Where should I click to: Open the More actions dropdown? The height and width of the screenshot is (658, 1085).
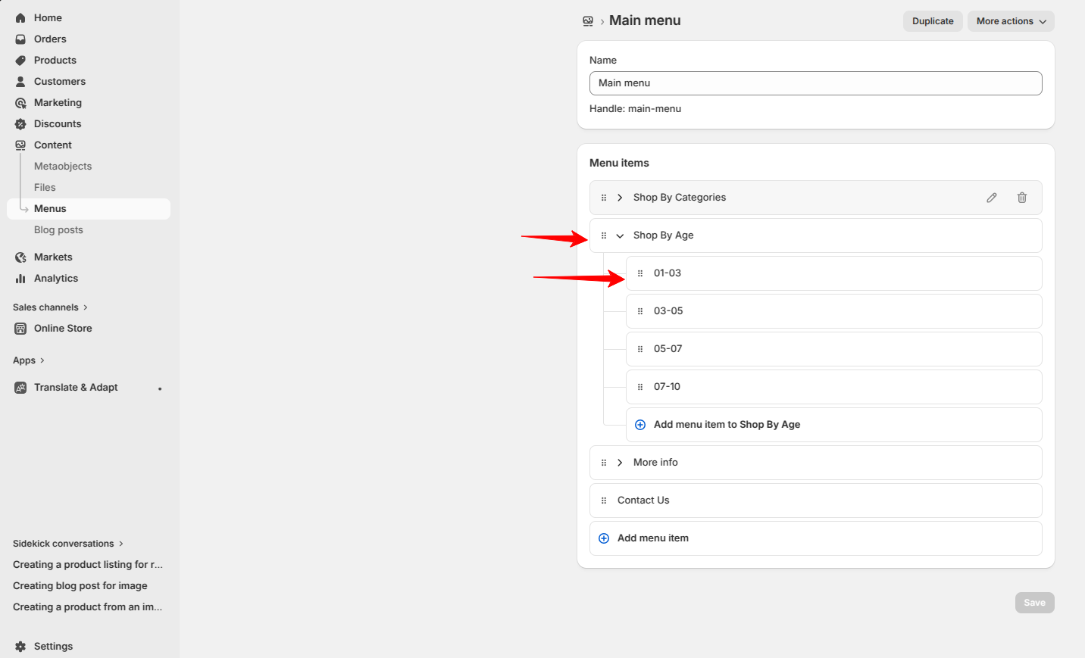point(1011,21)
